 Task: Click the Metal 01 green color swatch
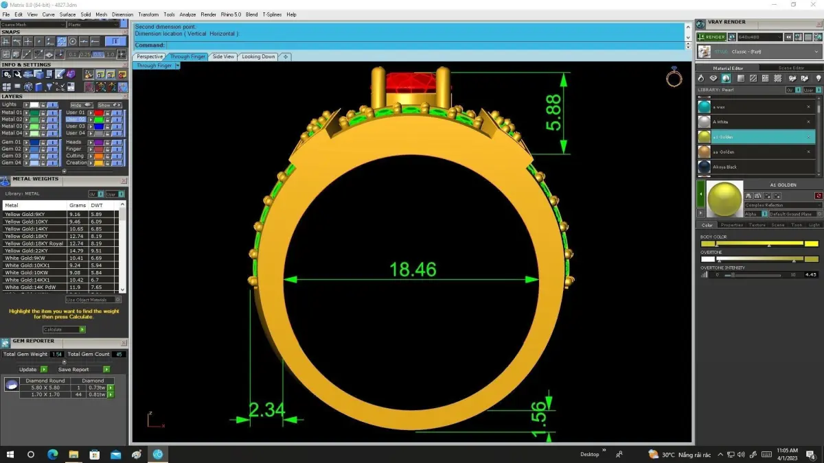(x=34, y=113)
